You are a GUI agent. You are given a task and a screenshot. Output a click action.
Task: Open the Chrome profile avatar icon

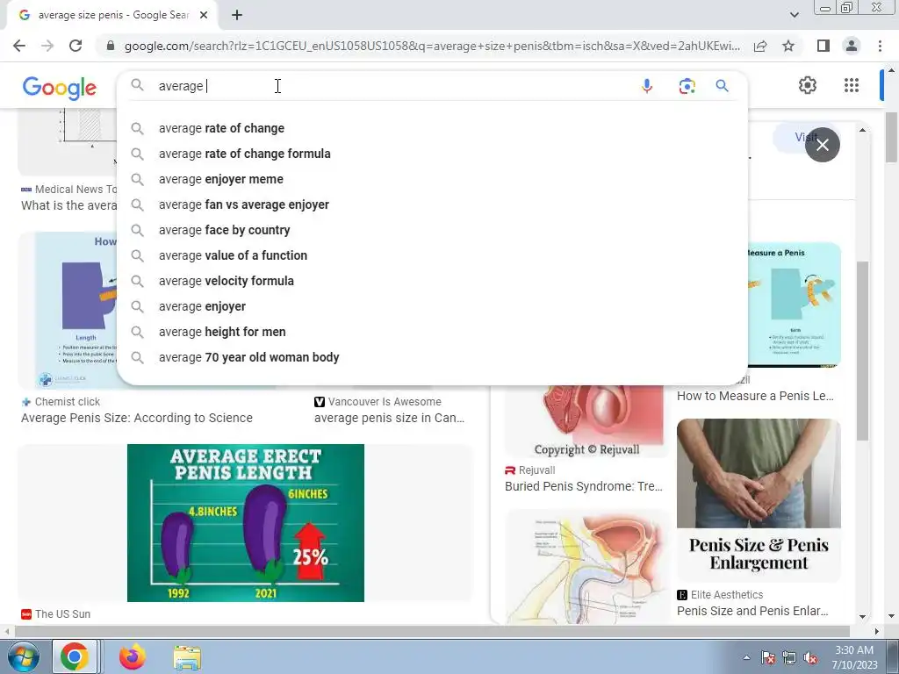pyautogui.click(x=852, y=46)
